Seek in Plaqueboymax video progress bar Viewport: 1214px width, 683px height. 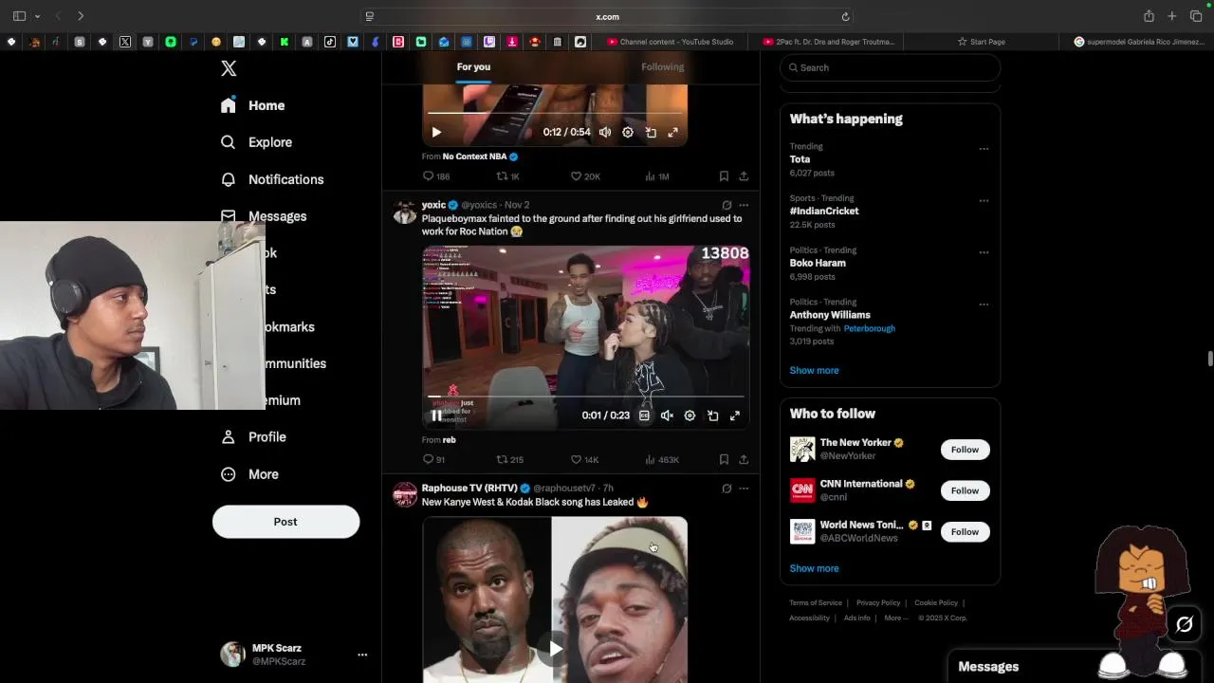[586, 397]
